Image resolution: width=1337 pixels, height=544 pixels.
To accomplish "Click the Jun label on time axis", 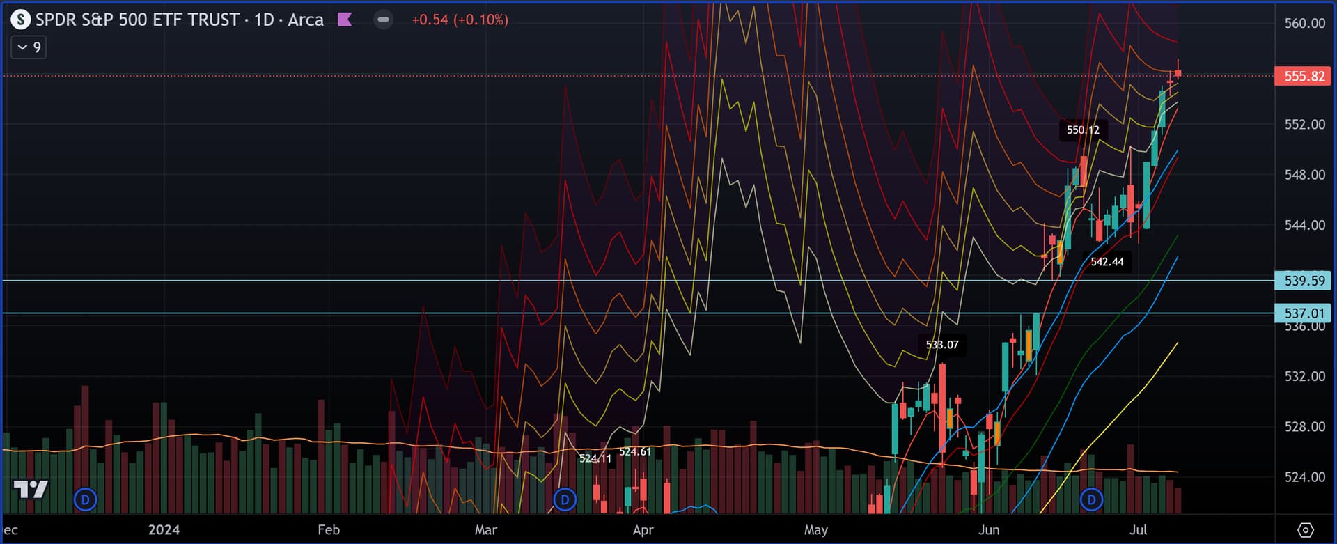I will coord(989,530).
